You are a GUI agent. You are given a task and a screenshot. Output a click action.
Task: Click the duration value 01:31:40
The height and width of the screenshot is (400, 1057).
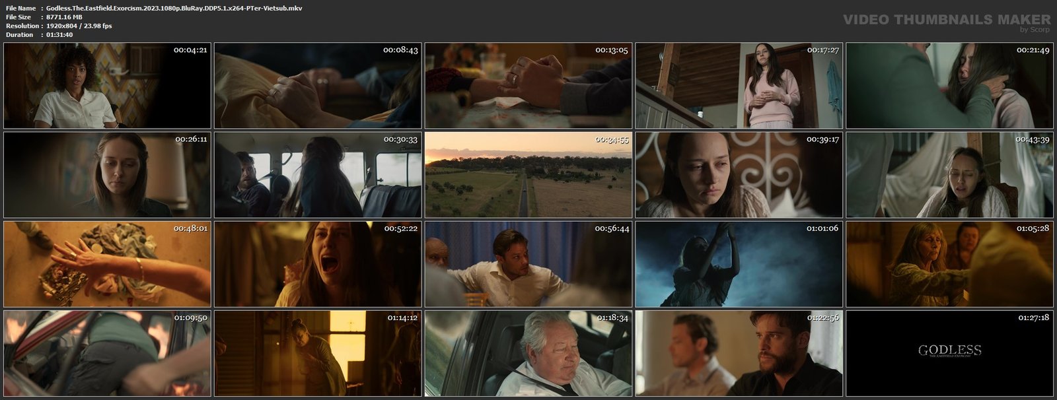tap(59, 34)
